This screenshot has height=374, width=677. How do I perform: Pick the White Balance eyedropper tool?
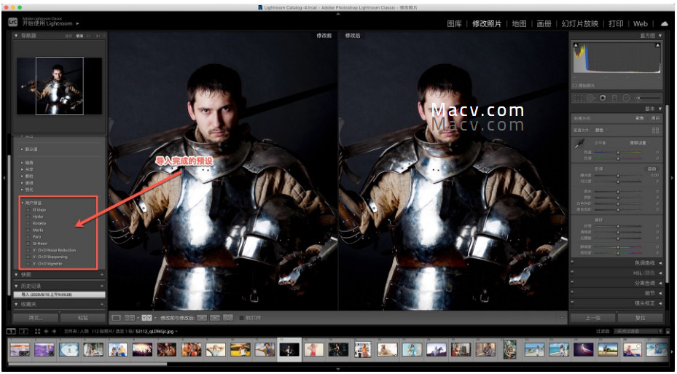(580, 144)
